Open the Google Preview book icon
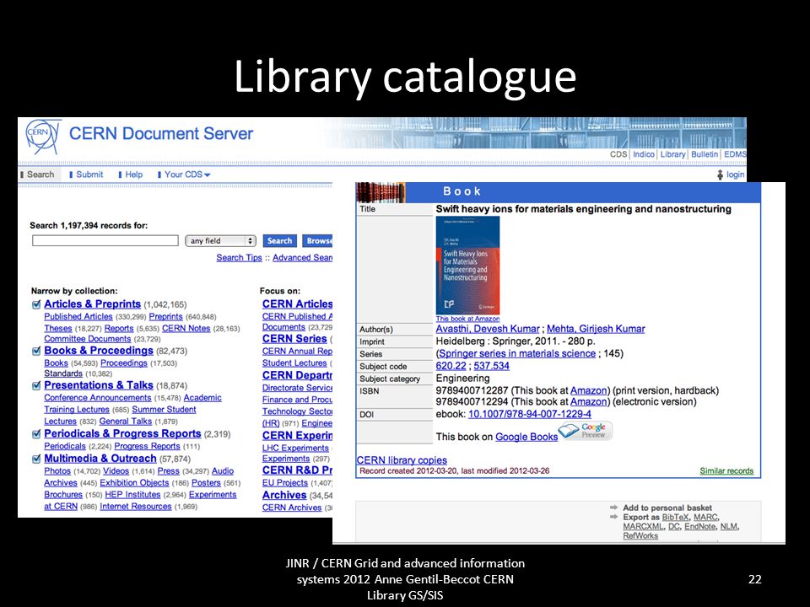 pyautogui.click(x=586, y=431)
